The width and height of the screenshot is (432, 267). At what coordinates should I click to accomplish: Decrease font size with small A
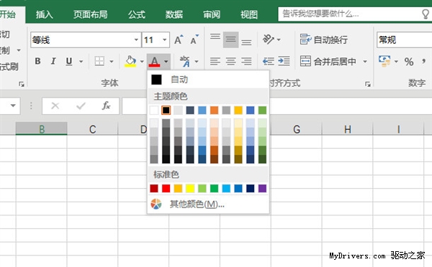point(194,39)
